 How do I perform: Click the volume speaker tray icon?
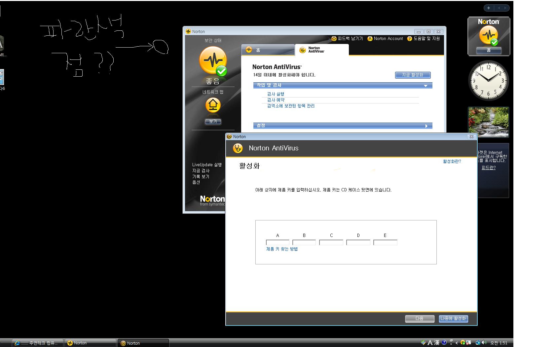484,343
